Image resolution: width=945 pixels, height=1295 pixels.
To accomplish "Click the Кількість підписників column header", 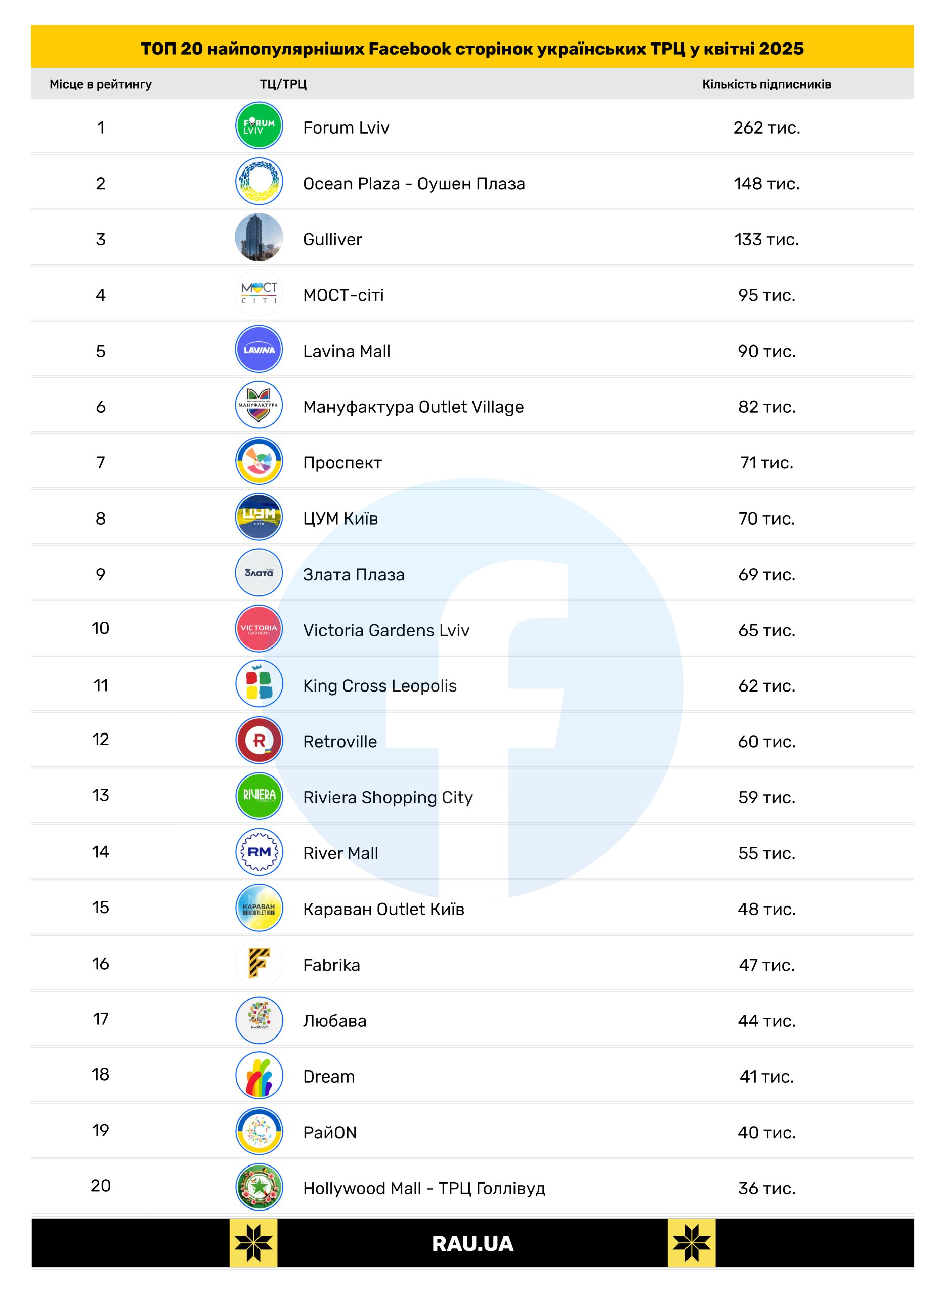I will [x=766, y=84].
